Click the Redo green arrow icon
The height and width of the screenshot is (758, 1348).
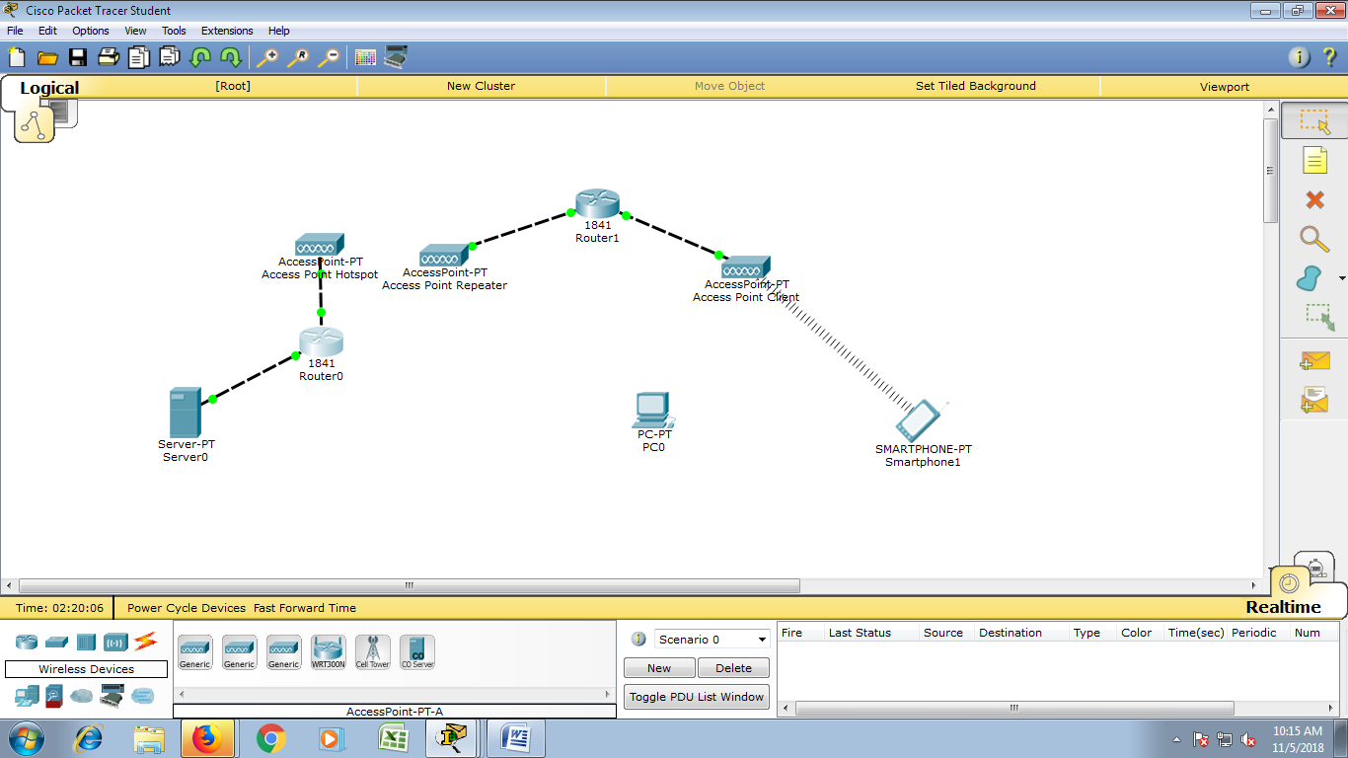click(x=230, y=57)
